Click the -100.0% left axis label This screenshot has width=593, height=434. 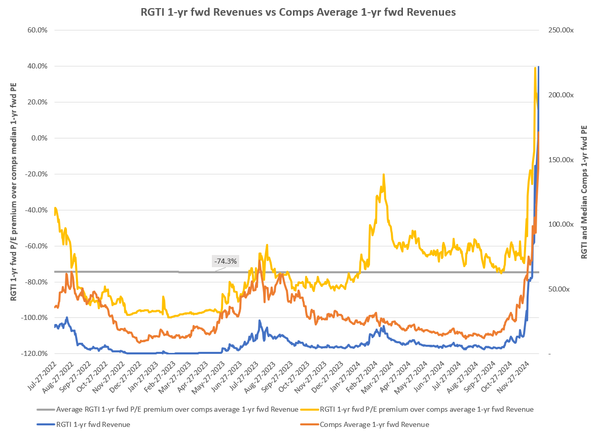35,318
